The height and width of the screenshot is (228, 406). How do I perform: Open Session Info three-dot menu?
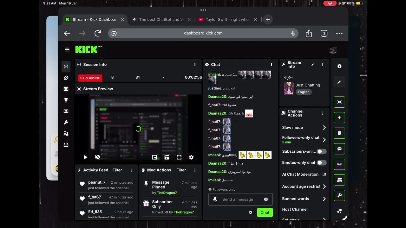pos(195,65)
